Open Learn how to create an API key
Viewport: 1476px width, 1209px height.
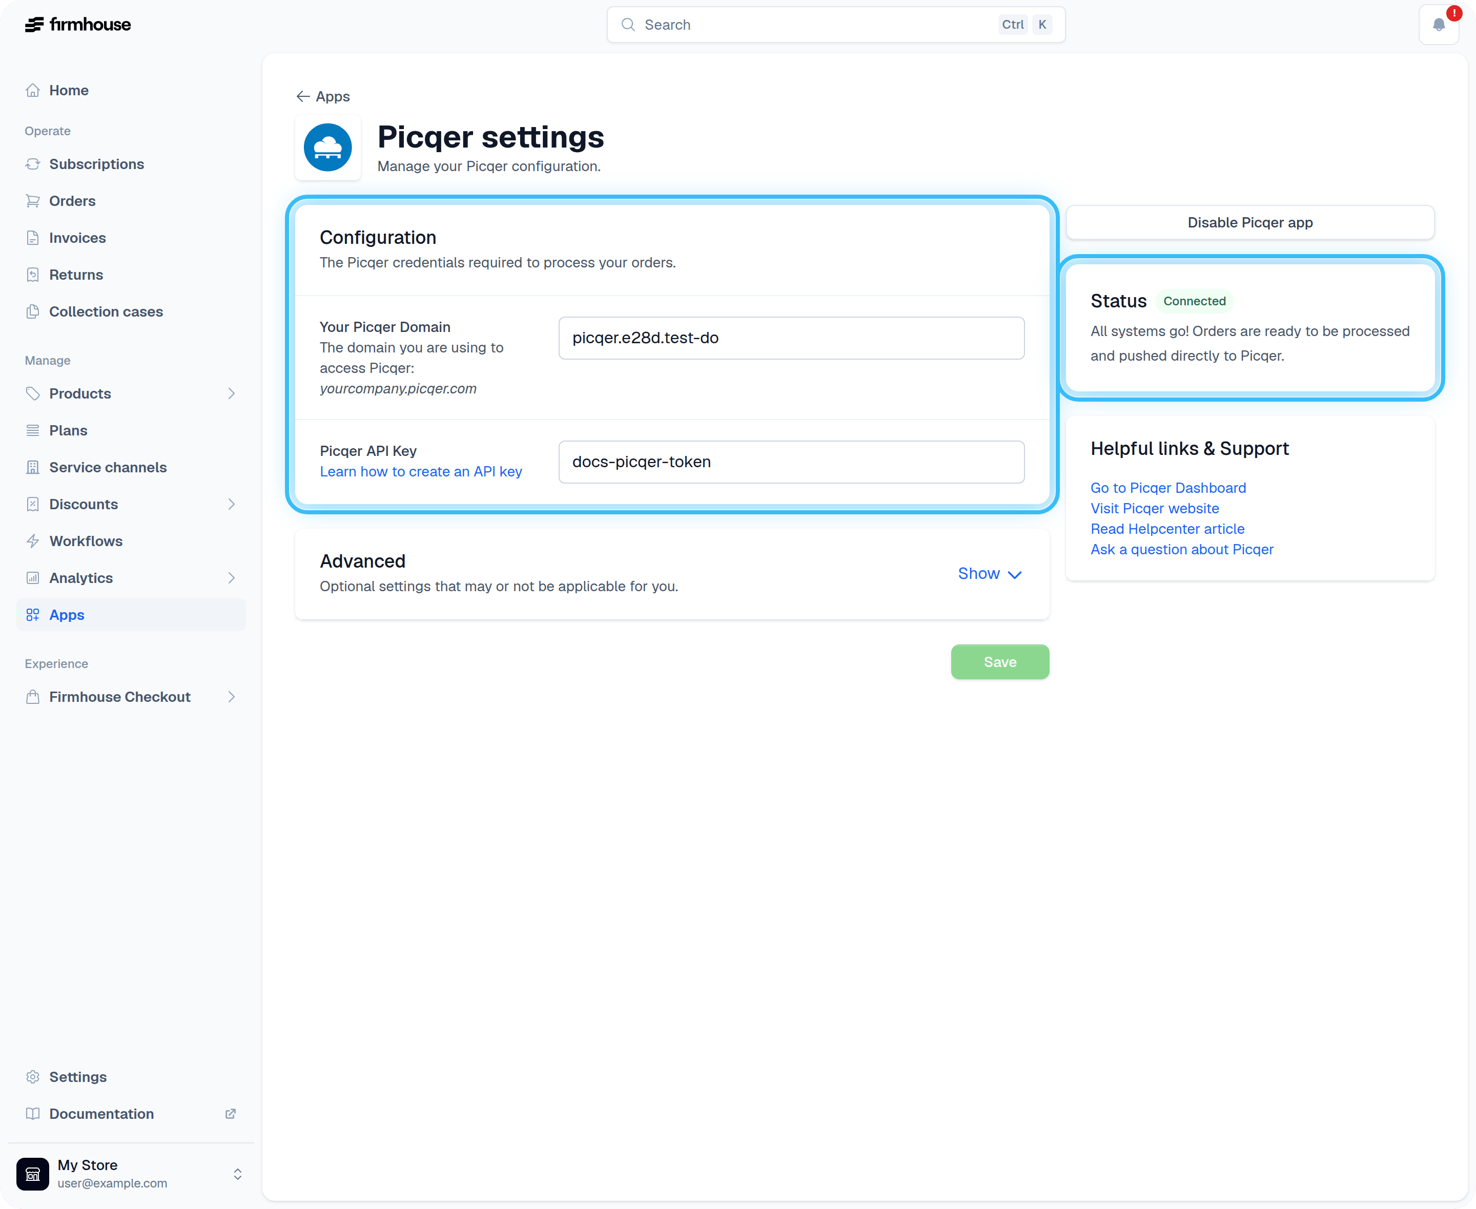[x=421, y=472]
